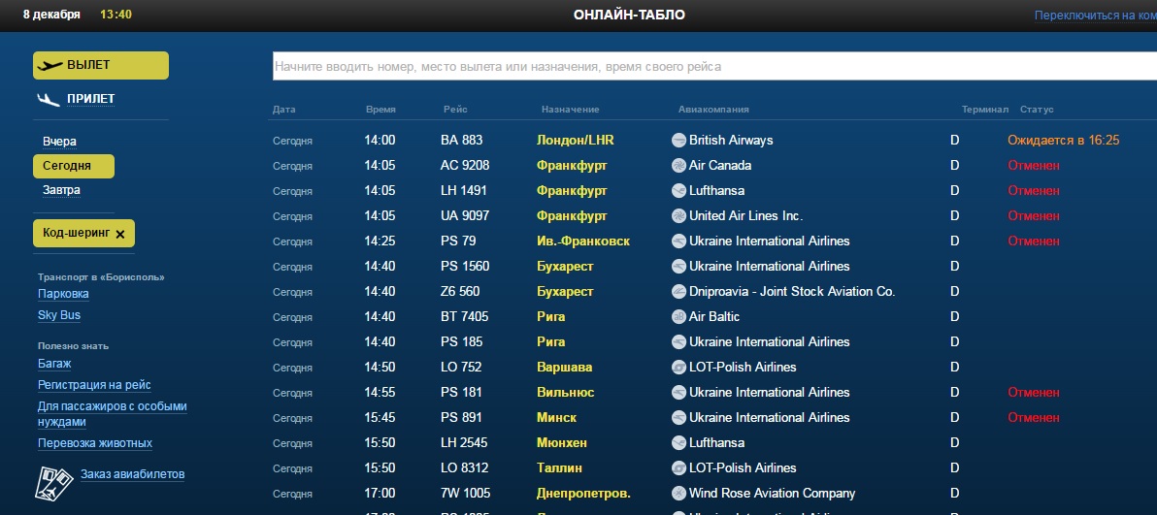Screen dimensions: 1157x515
Task: Click the Air Canada airline logo icon
Action: click(678, 166)
